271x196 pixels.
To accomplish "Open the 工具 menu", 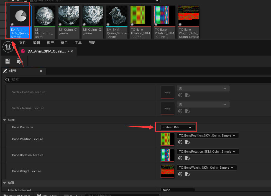I will (x=78, y=43).
